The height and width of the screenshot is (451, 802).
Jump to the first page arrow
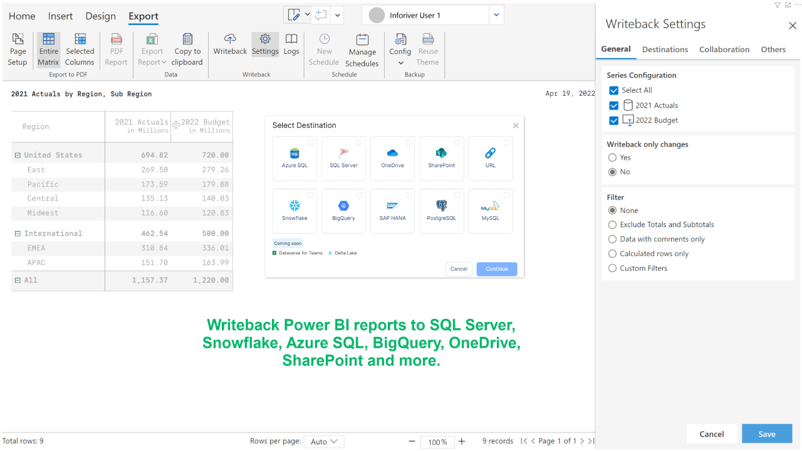pos(524,442)
